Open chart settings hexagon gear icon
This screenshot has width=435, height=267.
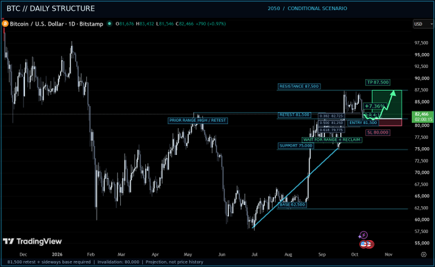tap(423, 254)
